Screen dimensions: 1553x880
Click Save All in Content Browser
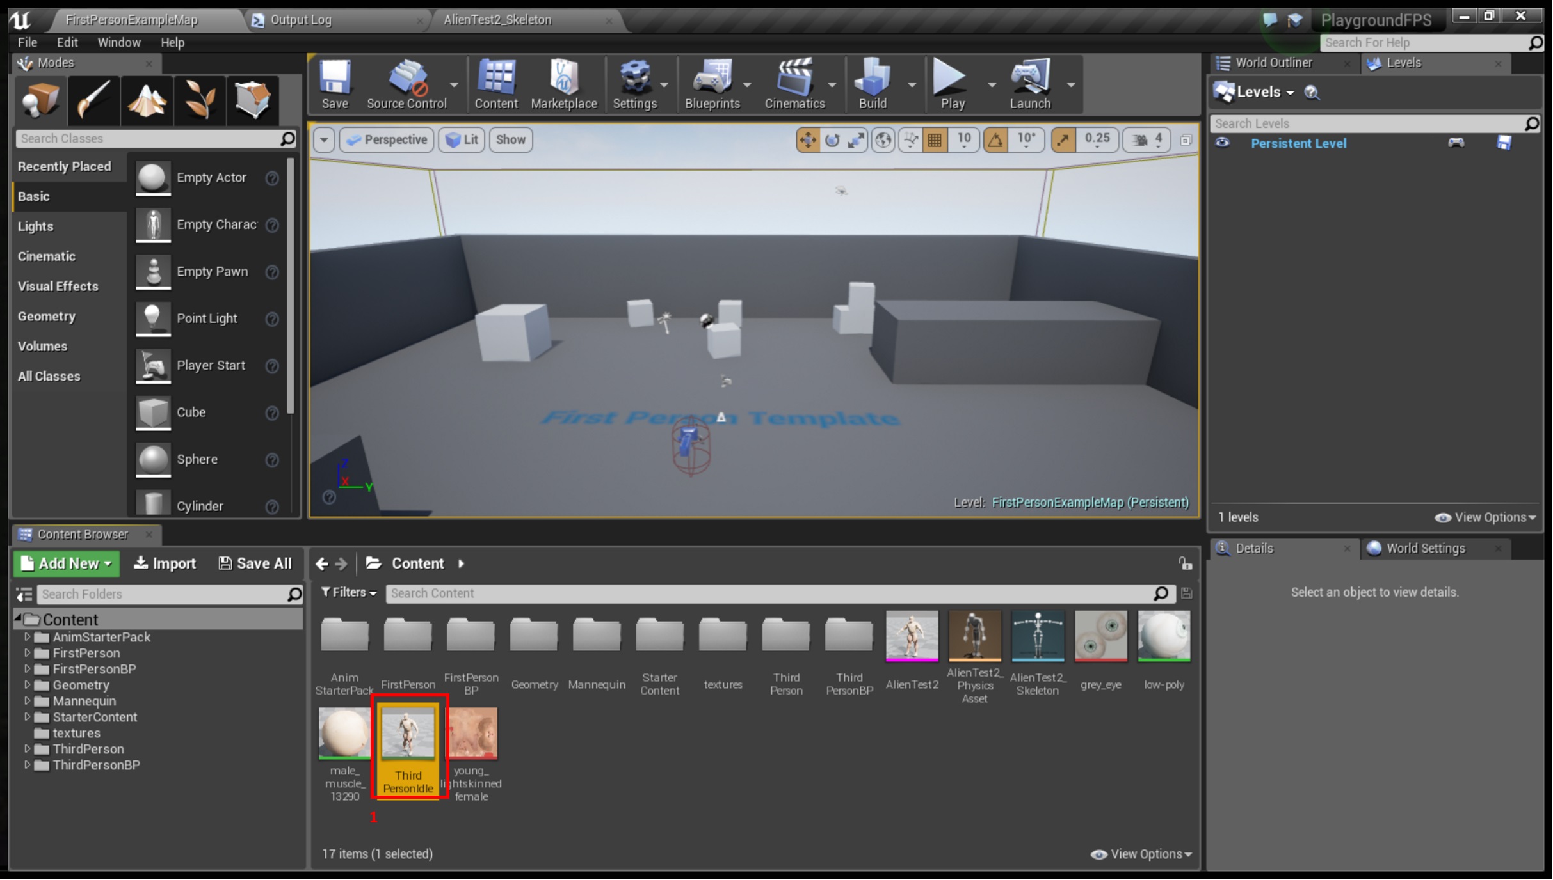(x=255, y=563)
